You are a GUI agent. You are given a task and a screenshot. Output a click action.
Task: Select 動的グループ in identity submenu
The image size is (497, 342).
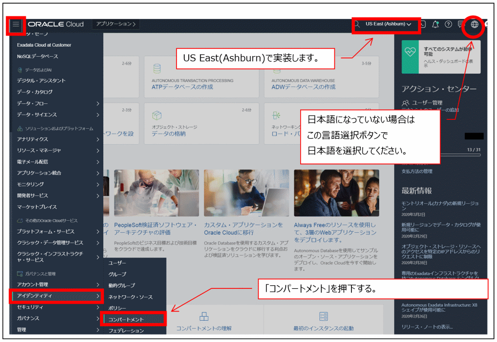click(122, 286)
